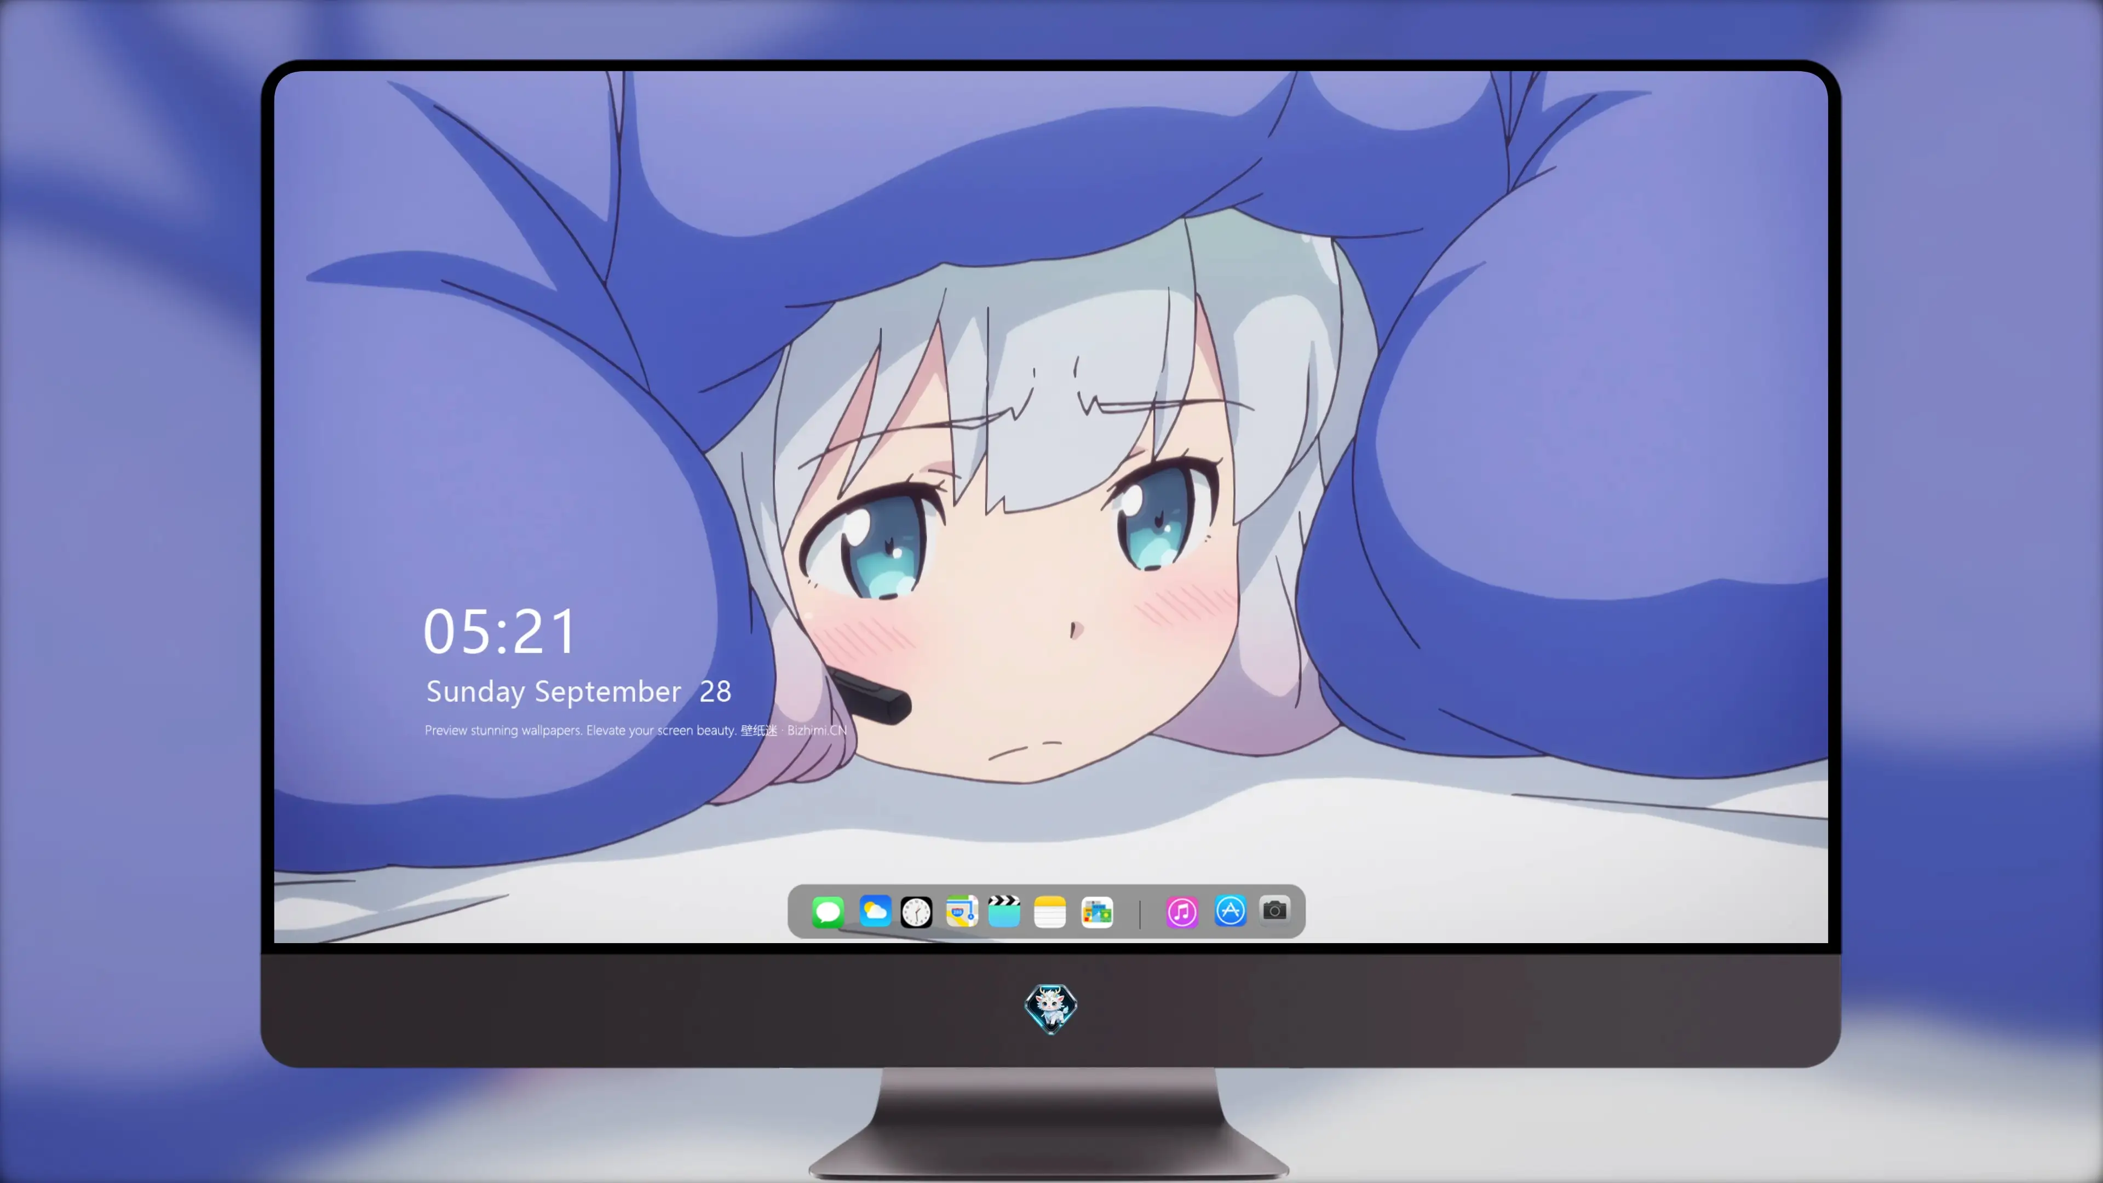Launch the Weather app from the dock

click(875, 911)
